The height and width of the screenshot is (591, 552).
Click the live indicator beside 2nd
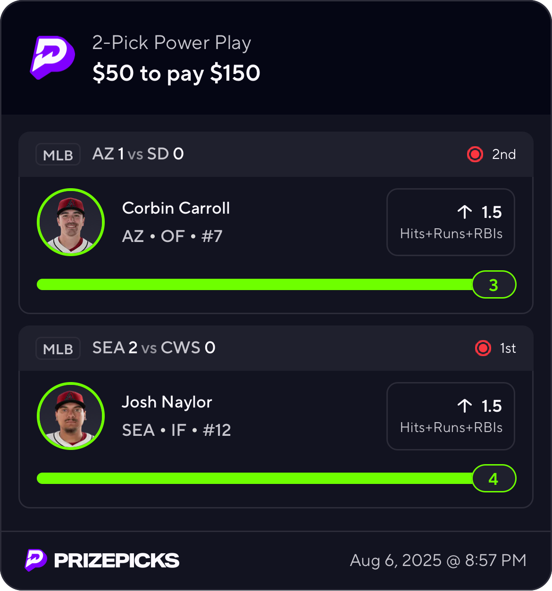[475, 154]
